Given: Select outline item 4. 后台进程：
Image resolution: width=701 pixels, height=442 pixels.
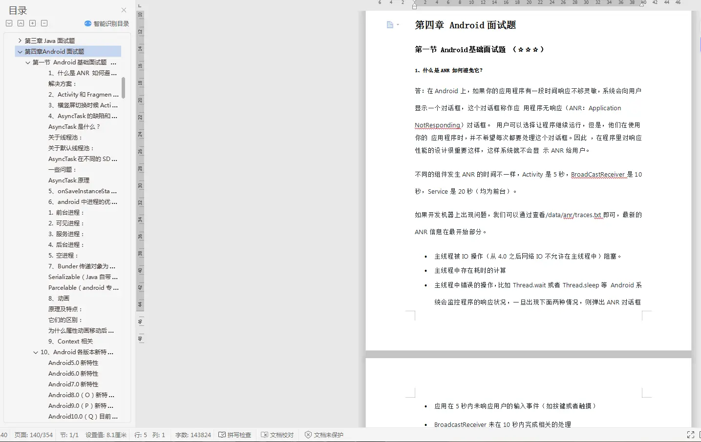Looking at the screenshot, I should click(x=66, y=245).
